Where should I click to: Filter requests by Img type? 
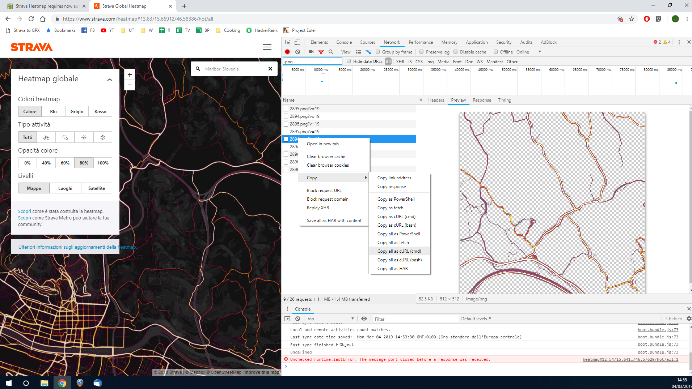click(x=430, y=62)
